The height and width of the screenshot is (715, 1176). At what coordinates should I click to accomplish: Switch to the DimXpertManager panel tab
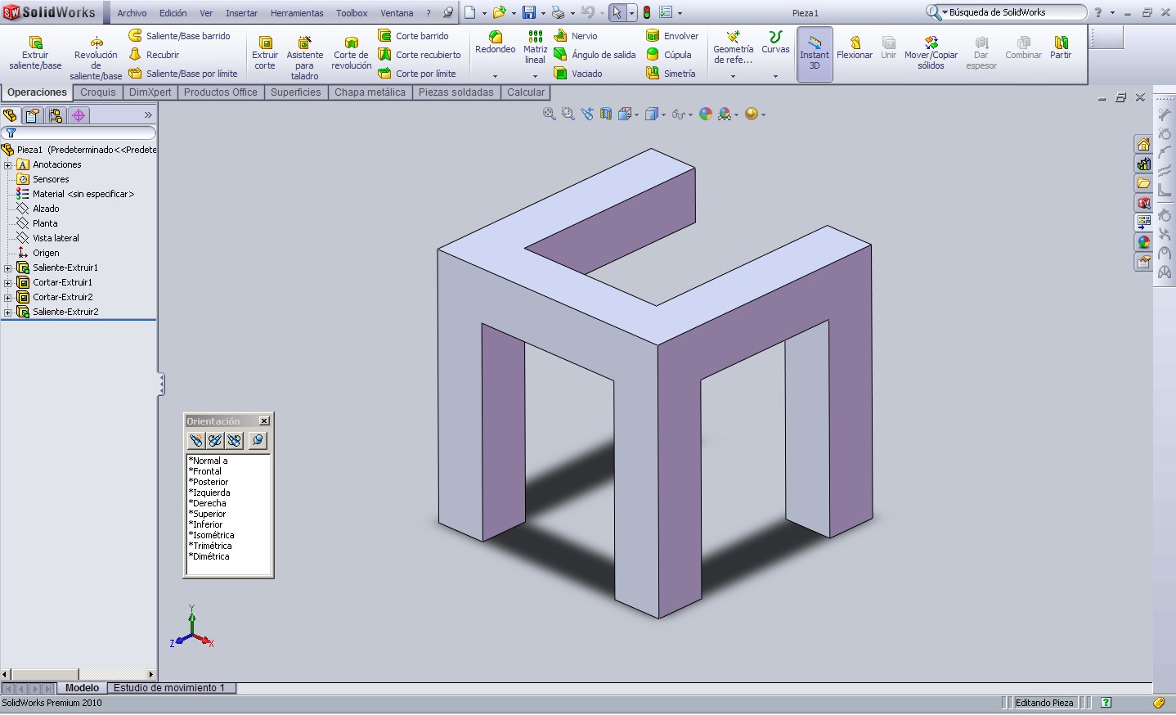click(79, 115)
